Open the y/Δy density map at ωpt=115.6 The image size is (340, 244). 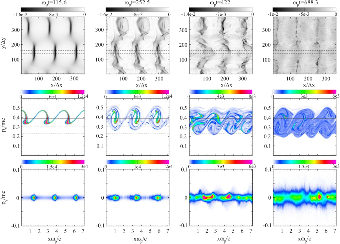pyautogui.click(x=53, y=46)
